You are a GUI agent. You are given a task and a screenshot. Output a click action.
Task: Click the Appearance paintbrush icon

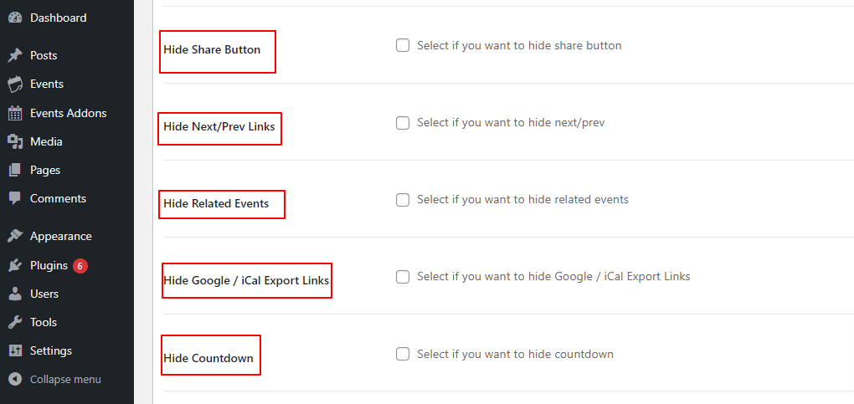(15, 236)
